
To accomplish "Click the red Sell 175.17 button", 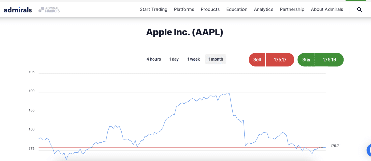I will [272, 59].
